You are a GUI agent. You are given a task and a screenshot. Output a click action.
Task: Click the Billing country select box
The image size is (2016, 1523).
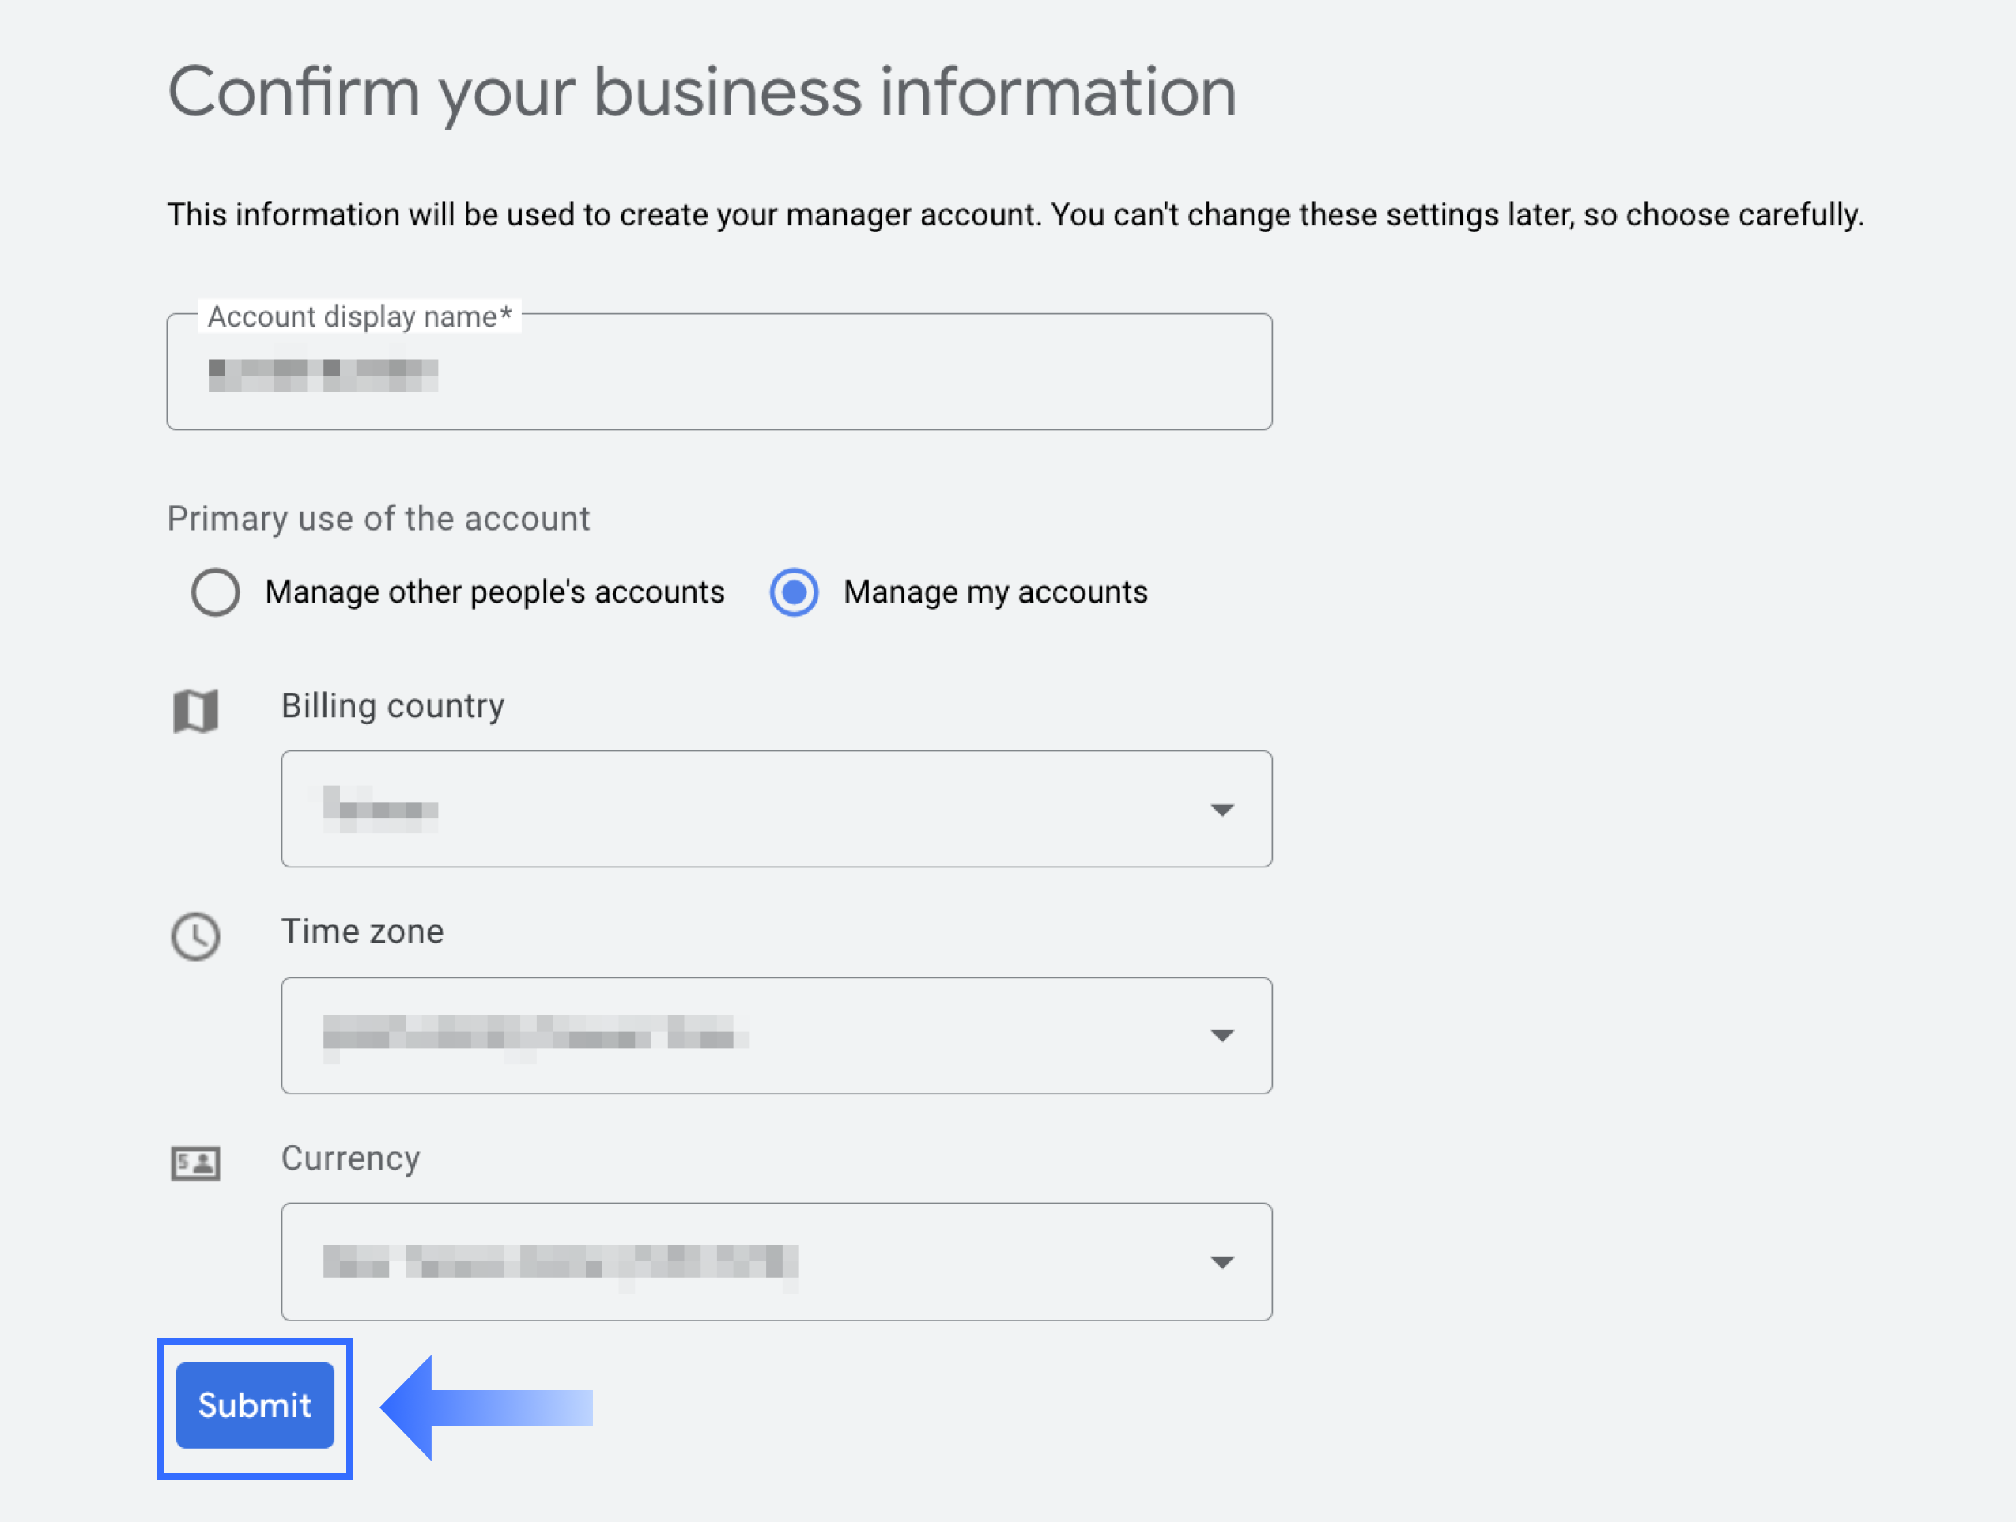pyautogui.click(x=776, y=810)
